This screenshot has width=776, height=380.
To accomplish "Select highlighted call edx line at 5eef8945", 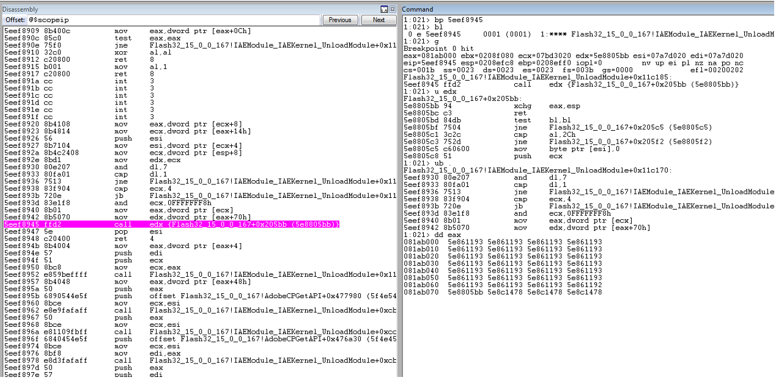I will (x=172, y=225).
